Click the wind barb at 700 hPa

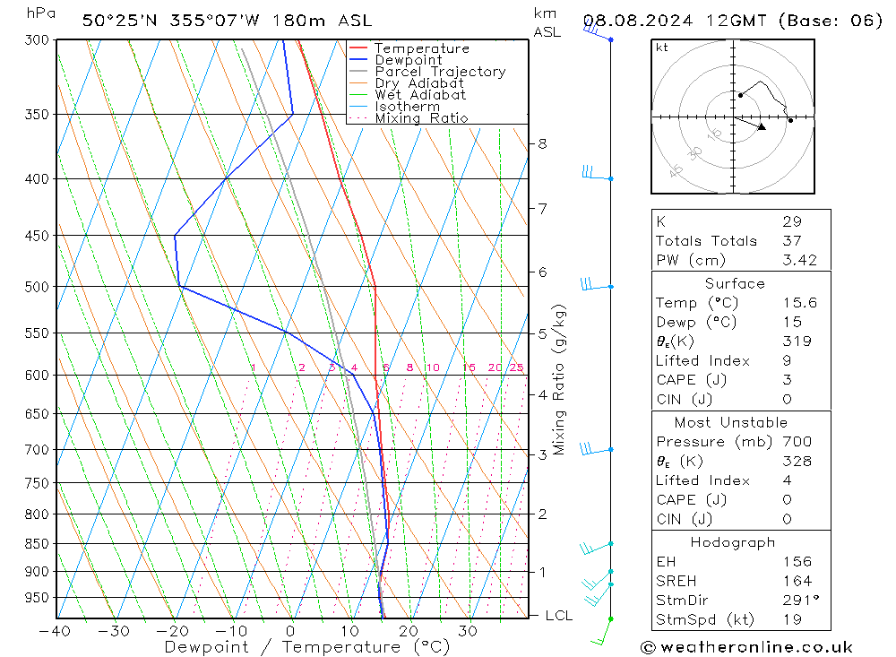point(596,449)
